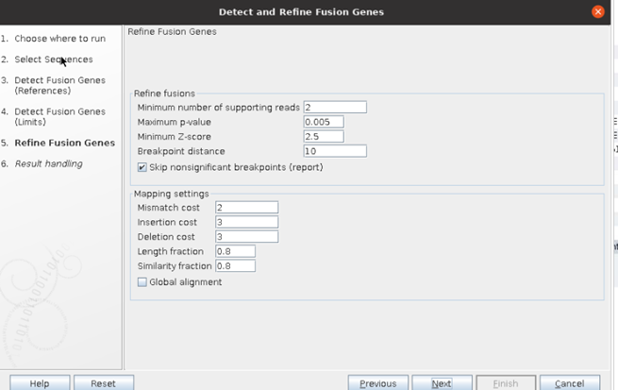Click the Minimum number of supporting reads field
Viewport: 618px width, 390px height.
335,108
